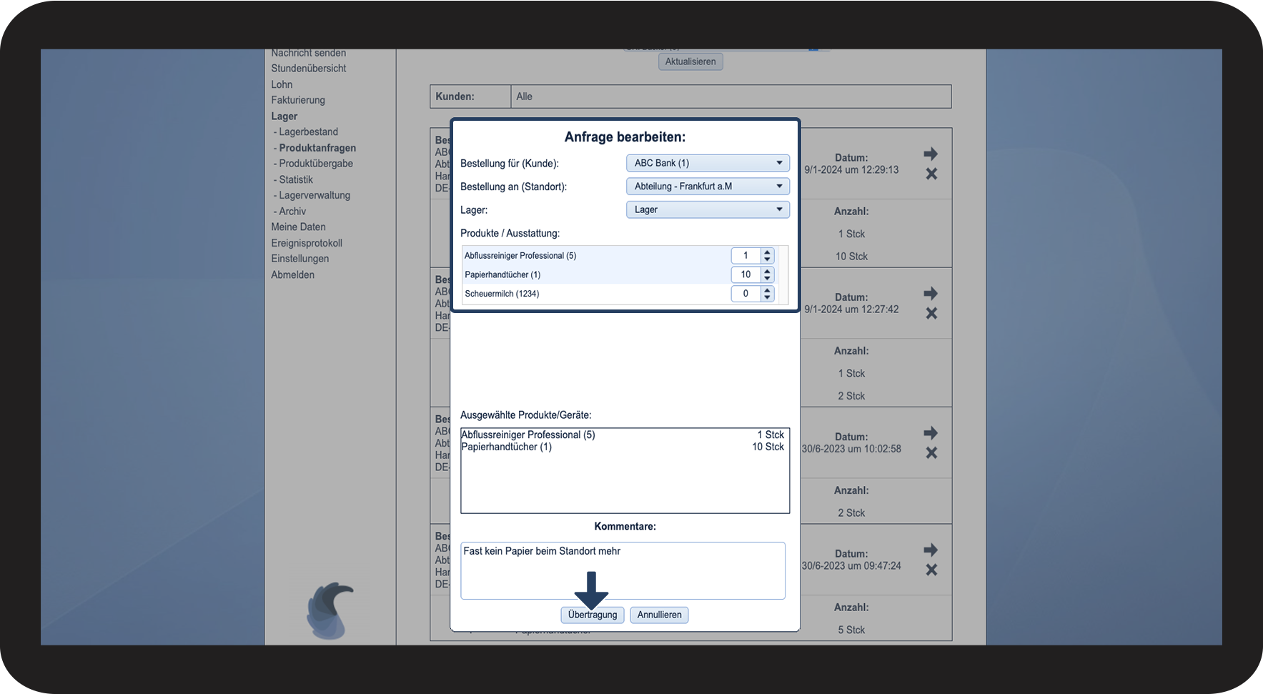Click the '5 Stck' quantity text
The image size is (1263, 694).
point(851,630)
